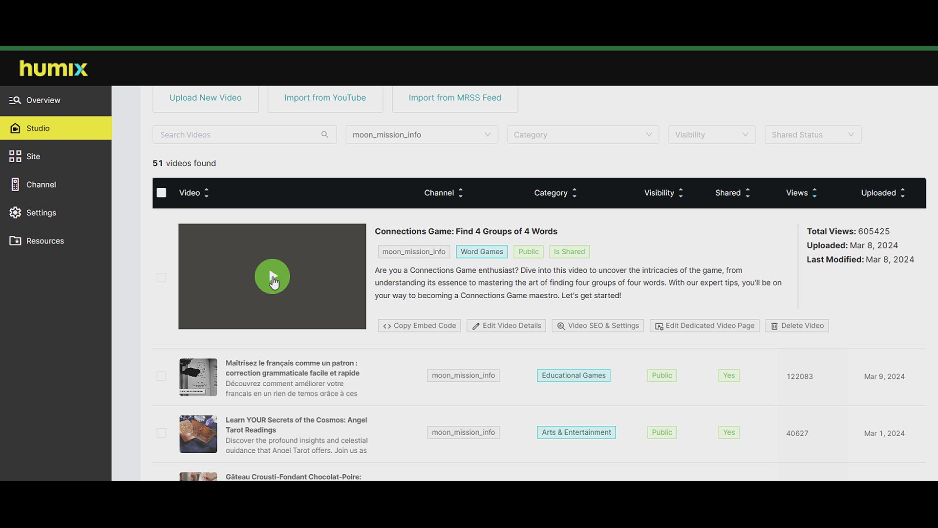
Task: Click the Delete Video trash button
Action: pyautogui.click(x=796, y=326)
